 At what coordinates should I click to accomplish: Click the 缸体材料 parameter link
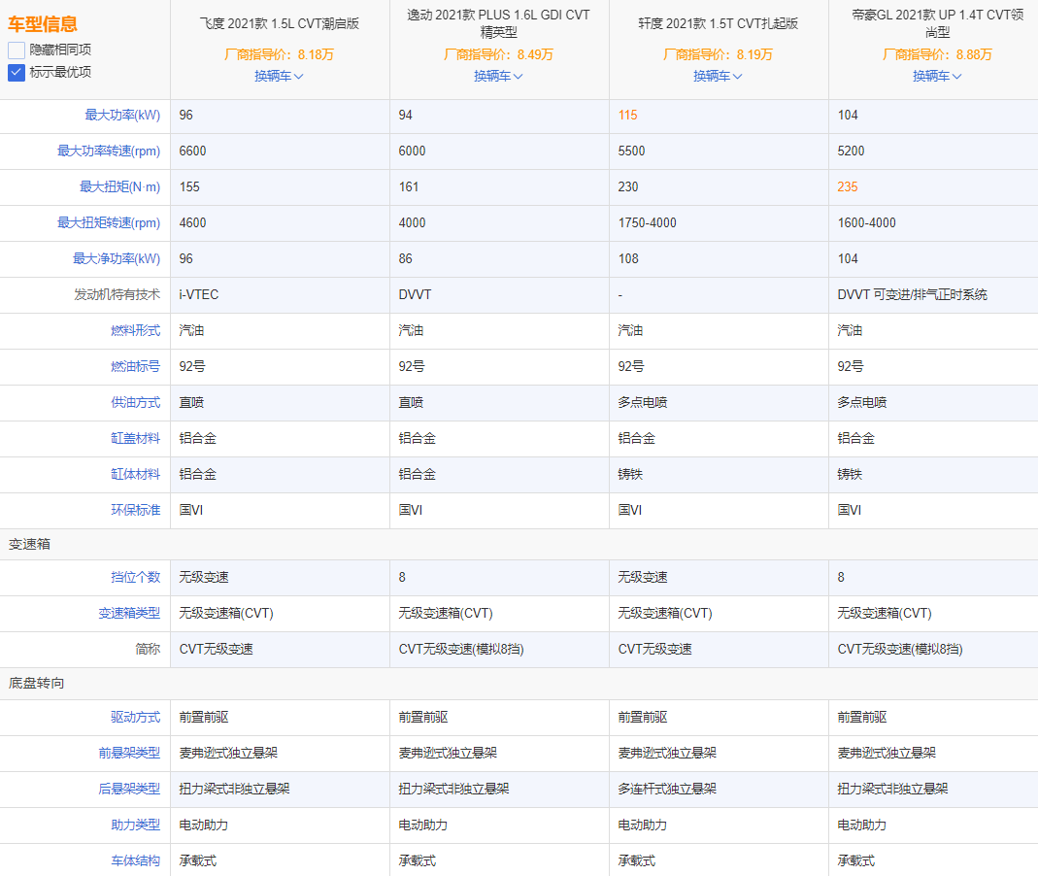click(x=135, y=475)
